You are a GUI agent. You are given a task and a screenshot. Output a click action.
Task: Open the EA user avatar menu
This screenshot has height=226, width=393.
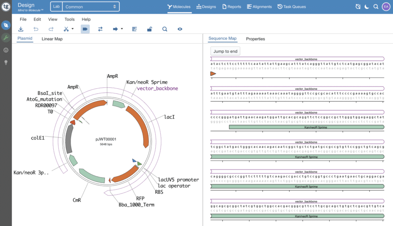[386, 7]
